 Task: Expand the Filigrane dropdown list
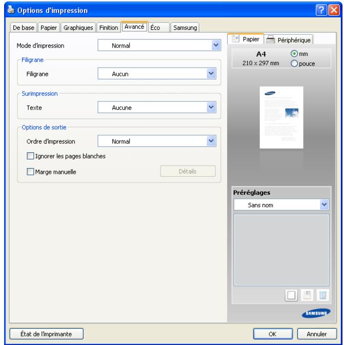click(157, 74)
